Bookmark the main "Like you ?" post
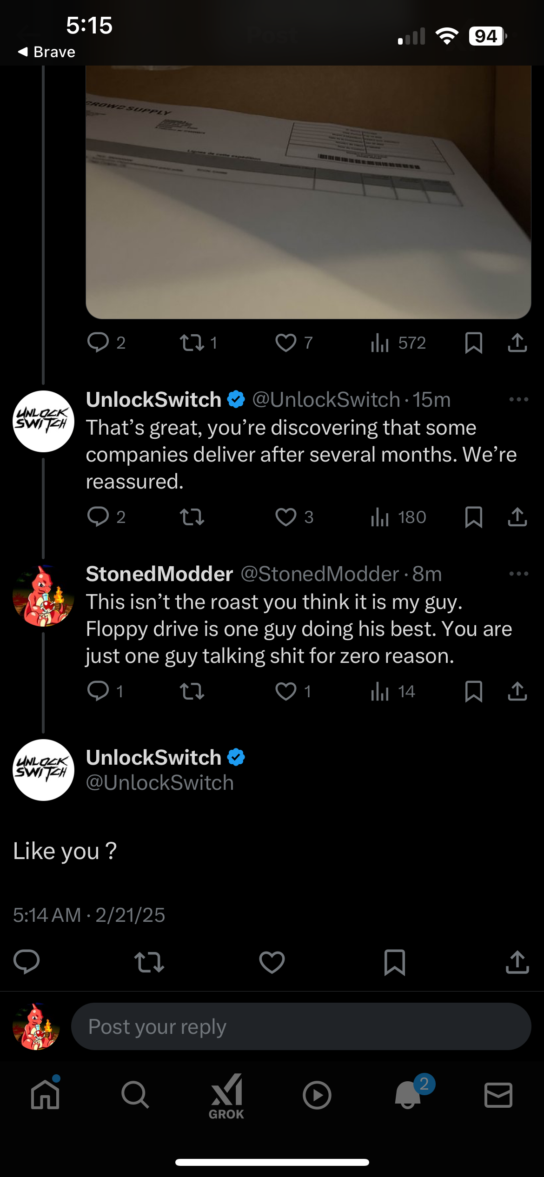This screenshot has height=1177, width=544. tap(395, 962)
